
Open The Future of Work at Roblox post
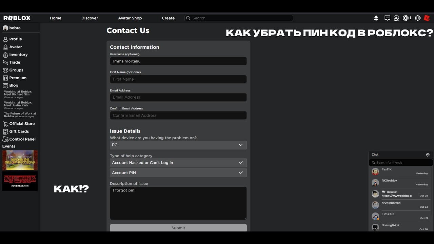point(20,115)
